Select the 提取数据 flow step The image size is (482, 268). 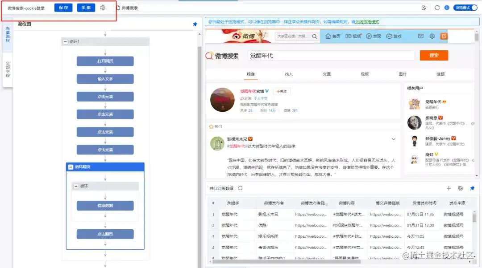(105, 205)
